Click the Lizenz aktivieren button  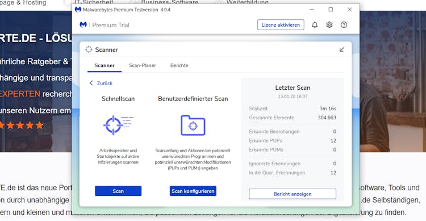coord(281,25)
